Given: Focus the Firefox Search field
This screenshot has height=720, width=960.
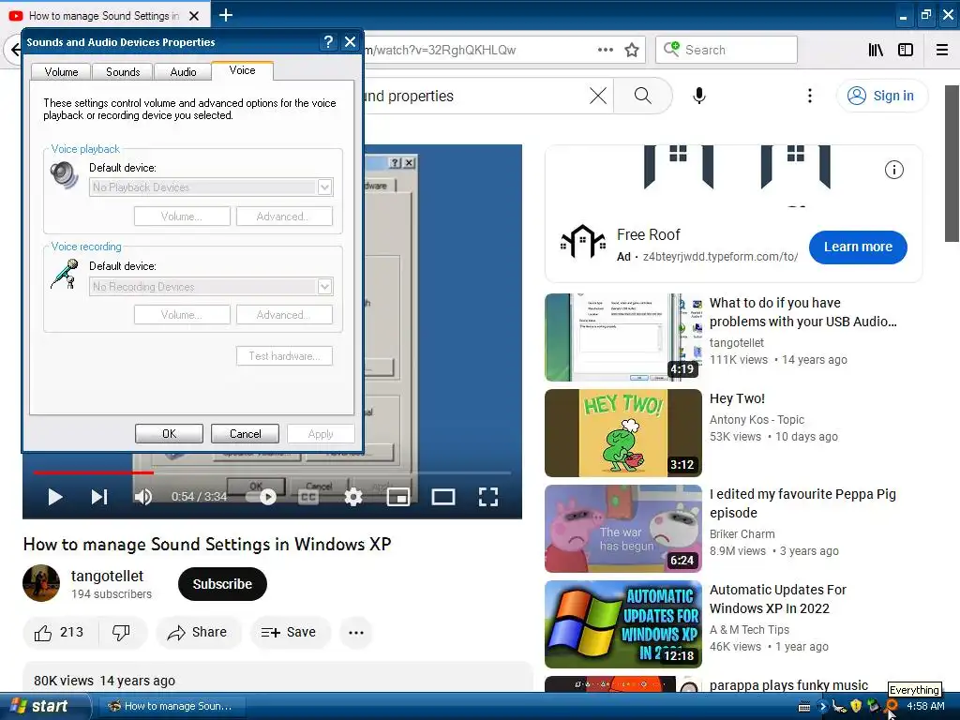Looking at the screenshot, I should pyautogui.click(x=727, y=51).
